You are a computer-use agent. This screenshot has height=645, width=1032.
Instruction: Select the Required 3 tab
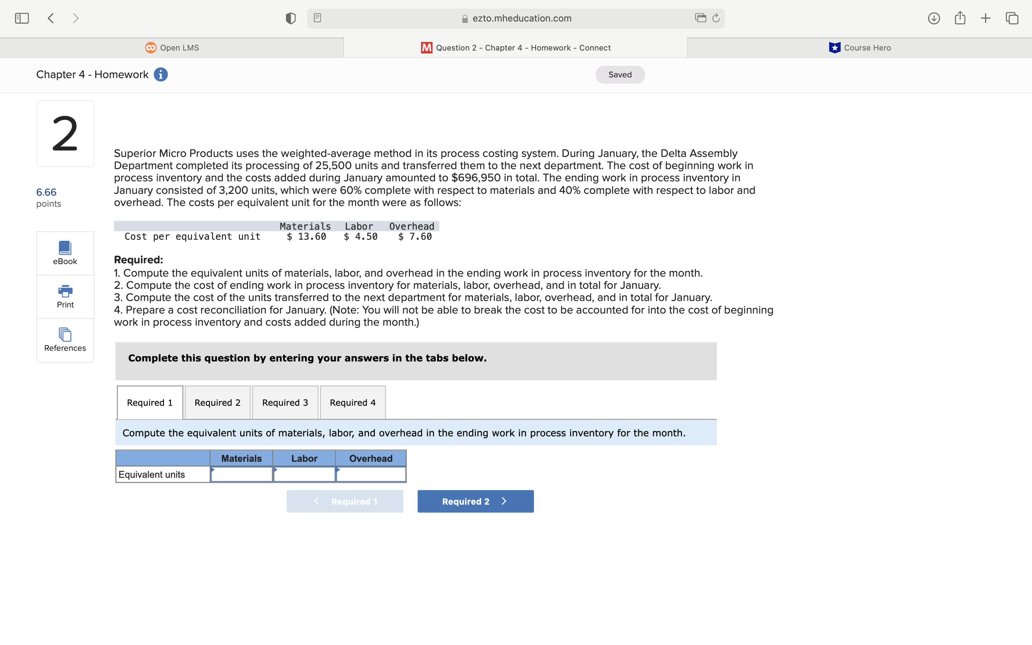point(285,402)
